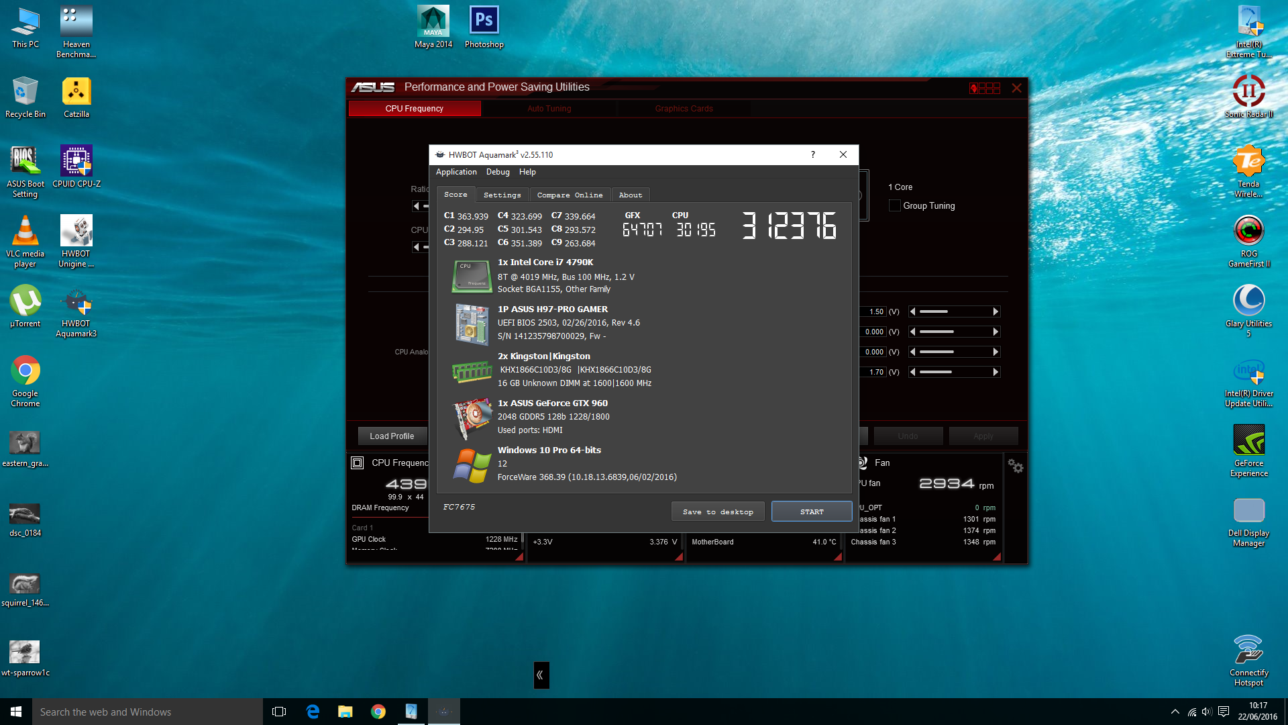This screenshot has height=725, width=1288.
Task: Expand the collapsed side panel chevron
Action: (541, 675)
